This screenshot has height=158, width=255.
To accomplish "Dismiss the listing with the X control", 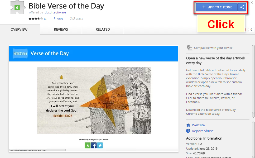I will coord(251,2).
